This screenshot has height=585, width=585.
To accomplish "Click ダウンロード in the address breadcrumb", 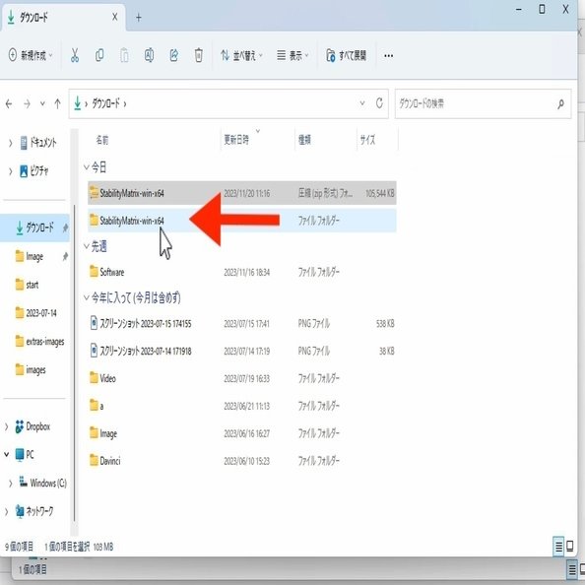I will (106, 103).
